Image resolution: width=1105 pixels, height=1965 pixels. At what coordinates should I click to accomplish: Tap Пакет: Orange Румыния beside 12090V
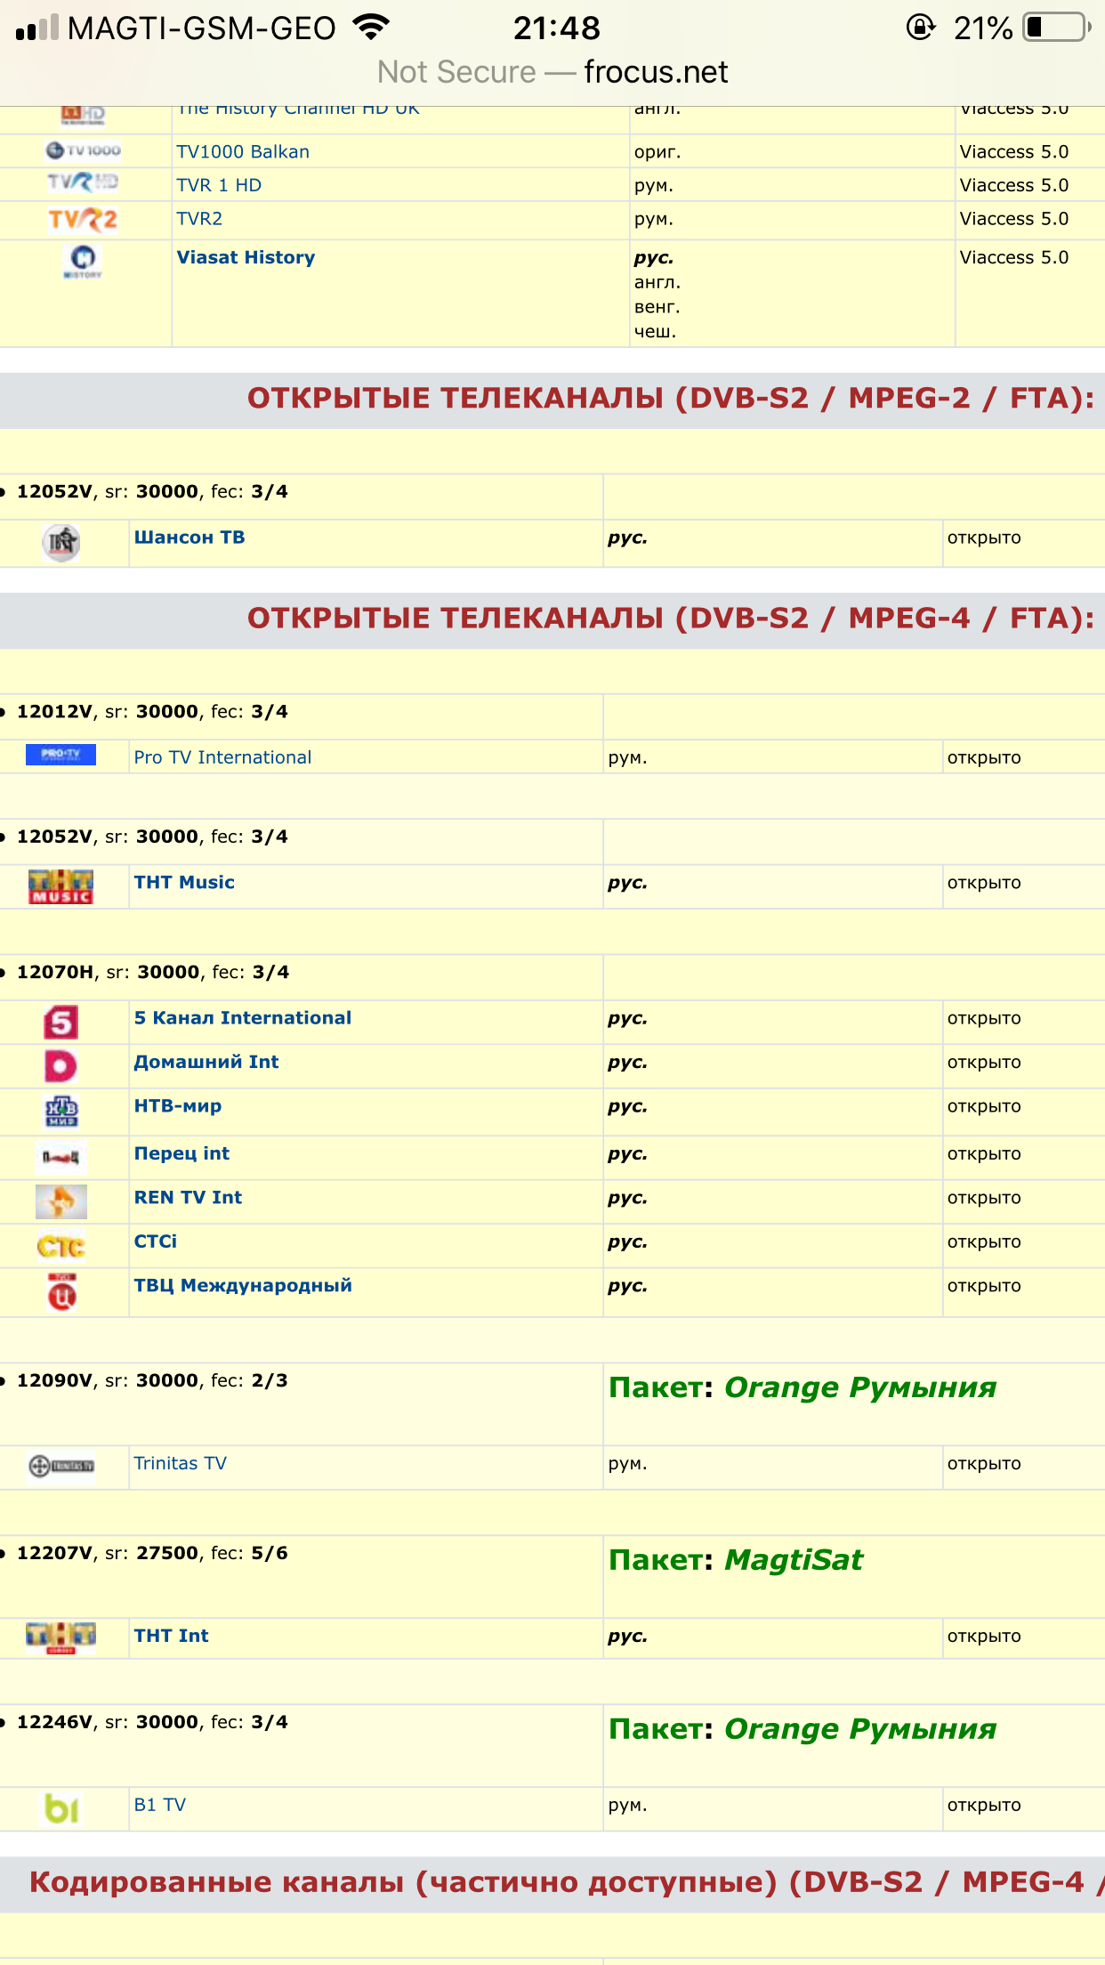803,1387
